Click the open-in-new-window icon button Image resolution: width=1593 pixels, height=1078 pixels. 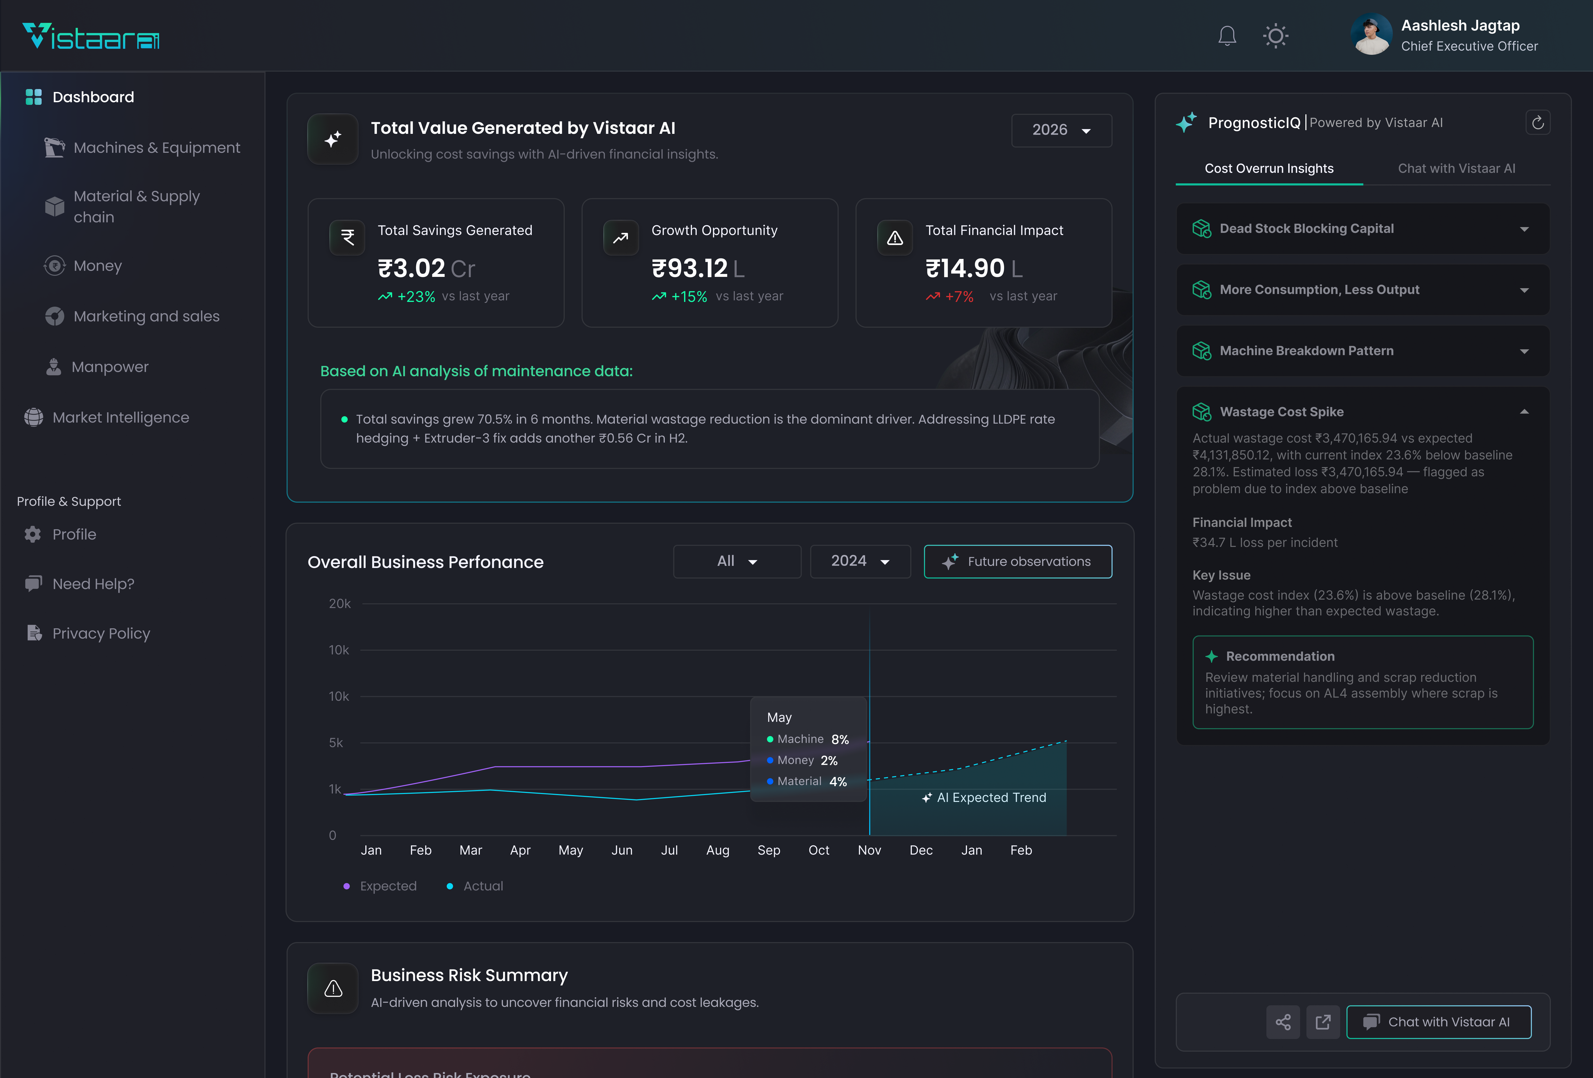(x=1323, y=1022)
